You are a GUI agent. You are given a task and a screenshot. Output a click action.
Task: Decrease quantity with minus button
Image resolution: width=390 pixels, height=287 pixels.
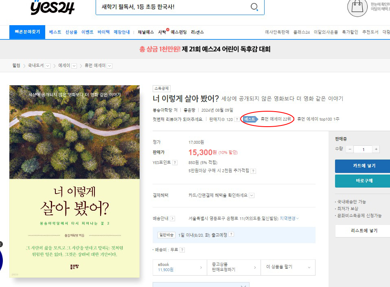[x=350, y=149]
